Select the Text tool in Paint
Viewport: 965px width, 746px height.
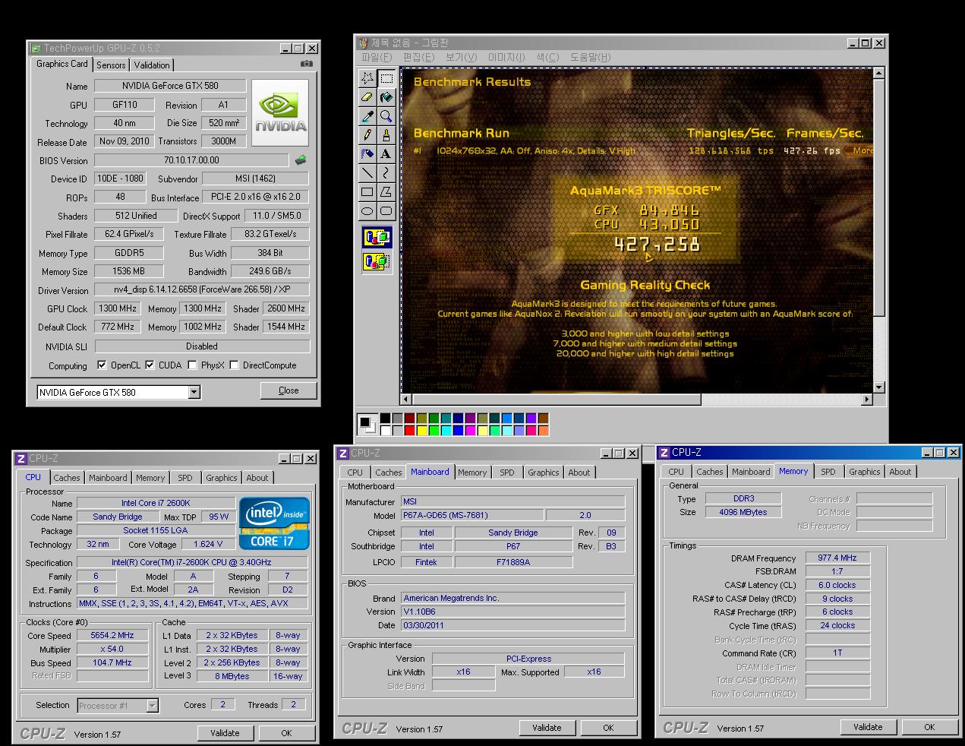click(x=386, y=154)
